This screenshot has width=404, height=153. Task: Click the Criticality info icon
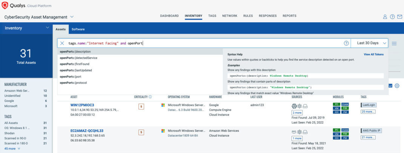tap(150, 97)
